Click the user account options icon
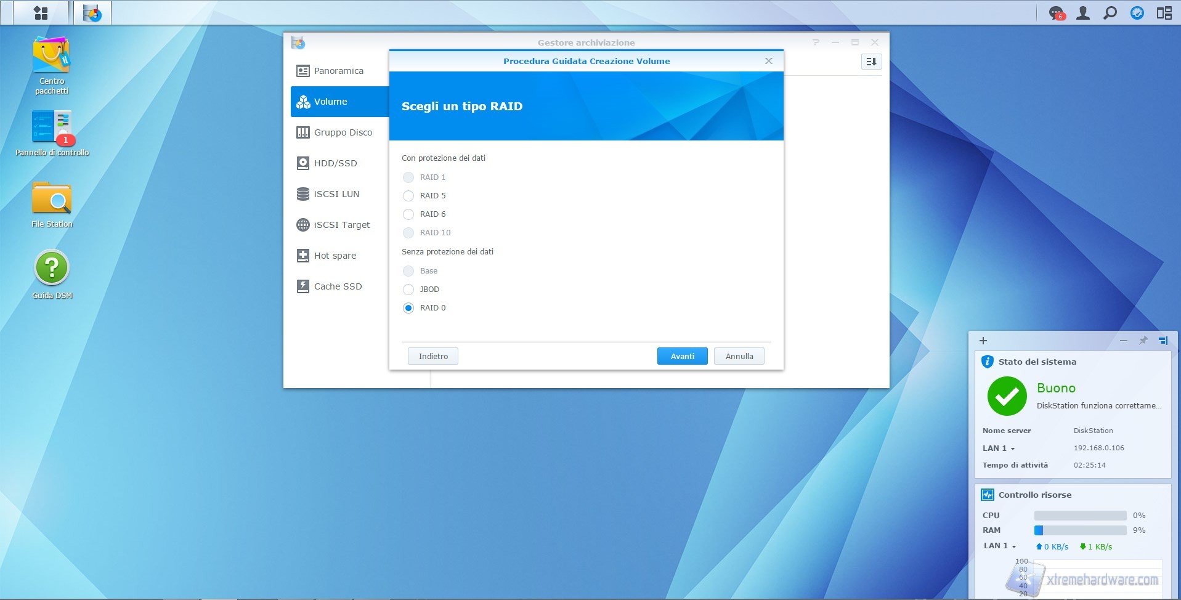This screenshot has width=1181, height=600. point(1082,13)
